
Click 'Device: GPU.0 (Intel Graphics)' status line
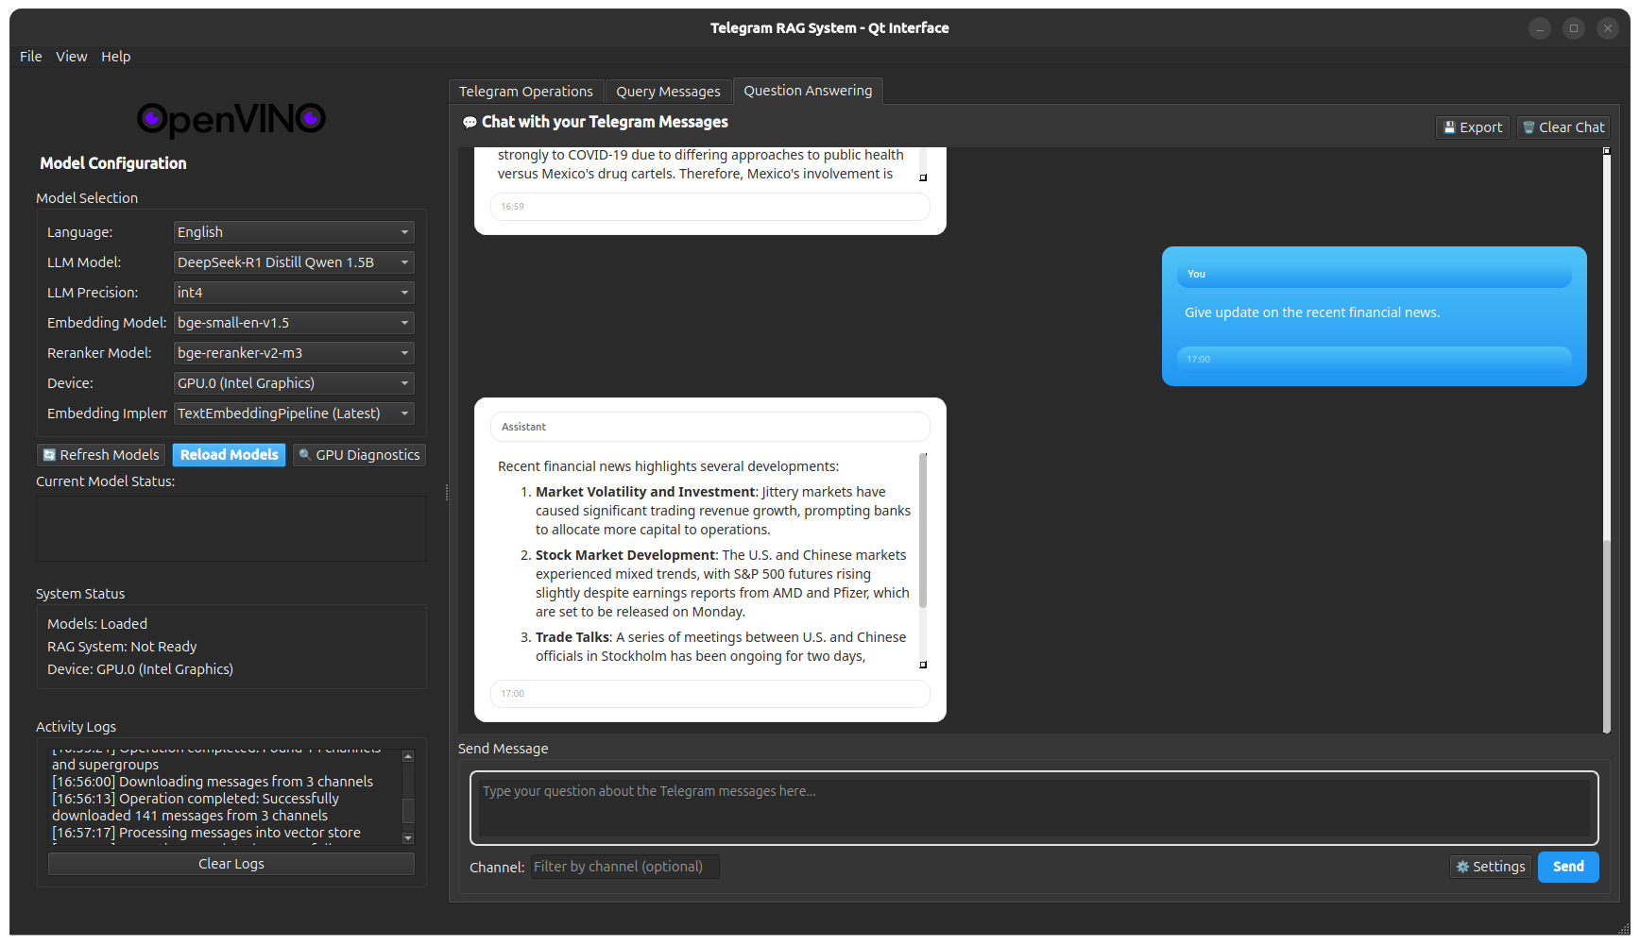tap(140, 669)
